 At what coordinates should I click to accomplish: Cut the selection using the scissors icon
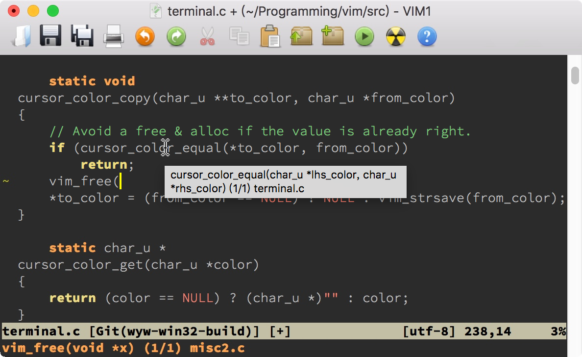(x=207, y=36)
